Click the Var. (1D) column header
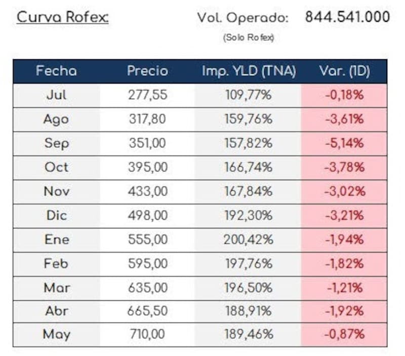 click(x=345, y=71)
